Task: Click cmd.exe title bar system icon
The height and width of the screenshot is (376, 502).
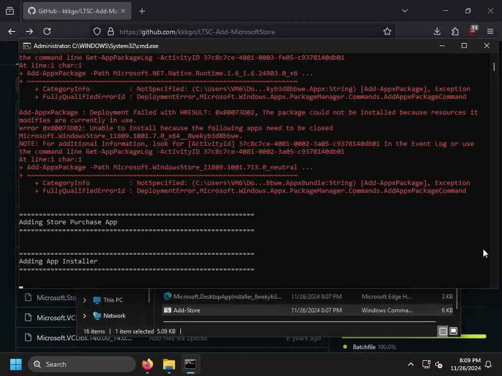Action: point(27,46)
